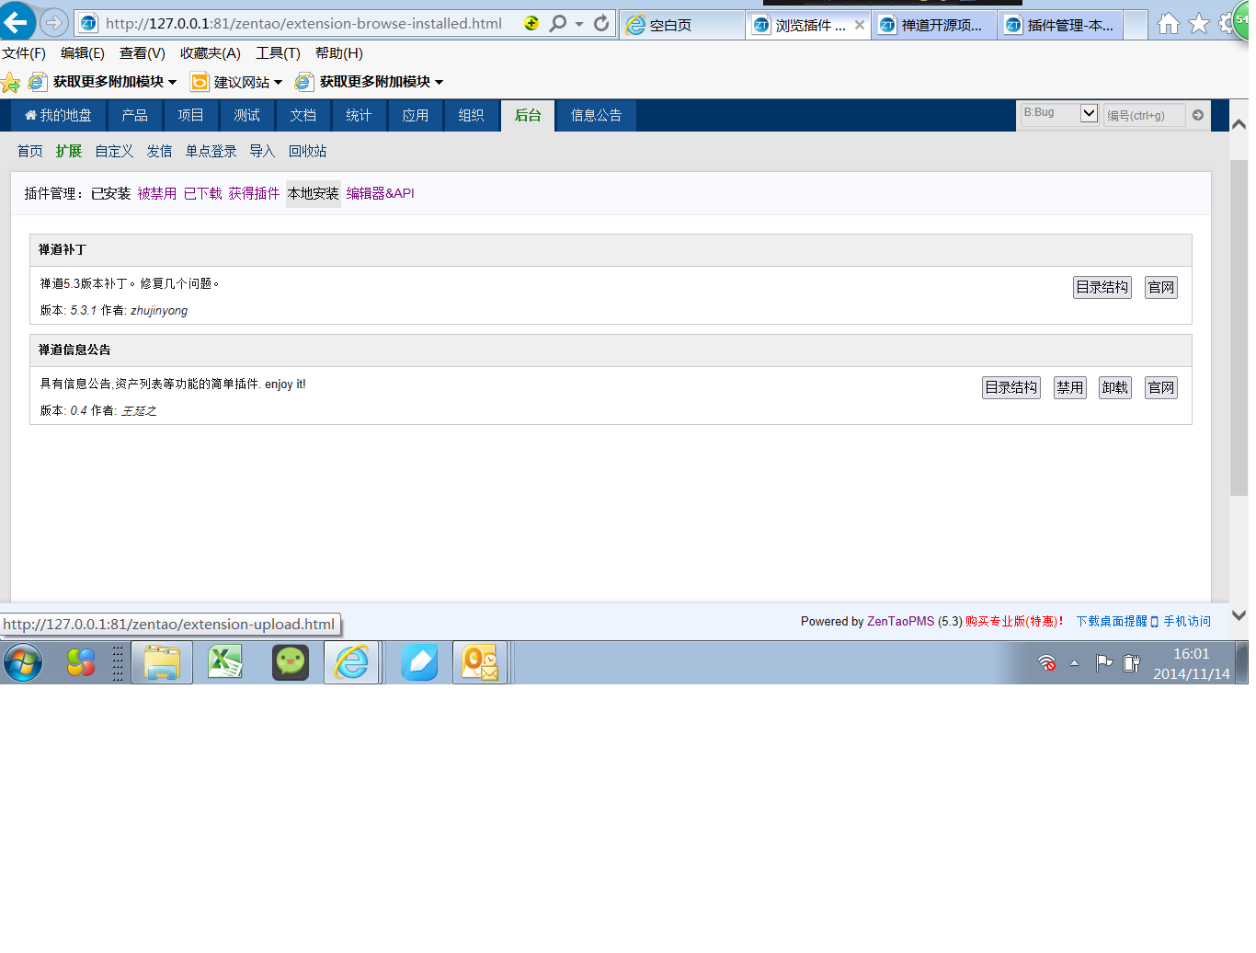Open the file explorer taskbar icon
Screen dimensions: 1256x953
(x=162, y=662)
